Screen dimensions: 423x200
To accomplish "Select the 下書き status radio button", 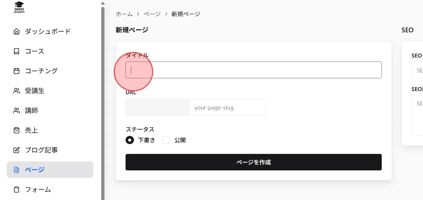I will 130,140.
